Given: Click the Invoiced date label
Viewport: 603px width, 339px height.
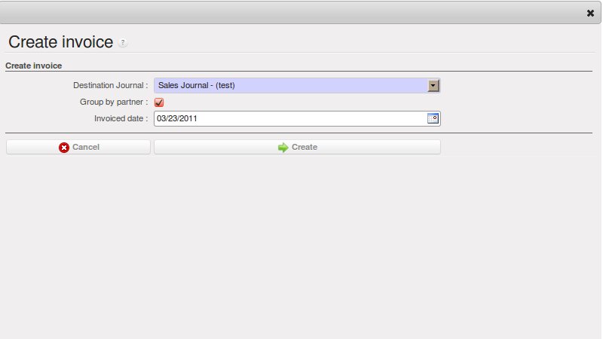Looking at the screenshot, I should pos(121,118).
